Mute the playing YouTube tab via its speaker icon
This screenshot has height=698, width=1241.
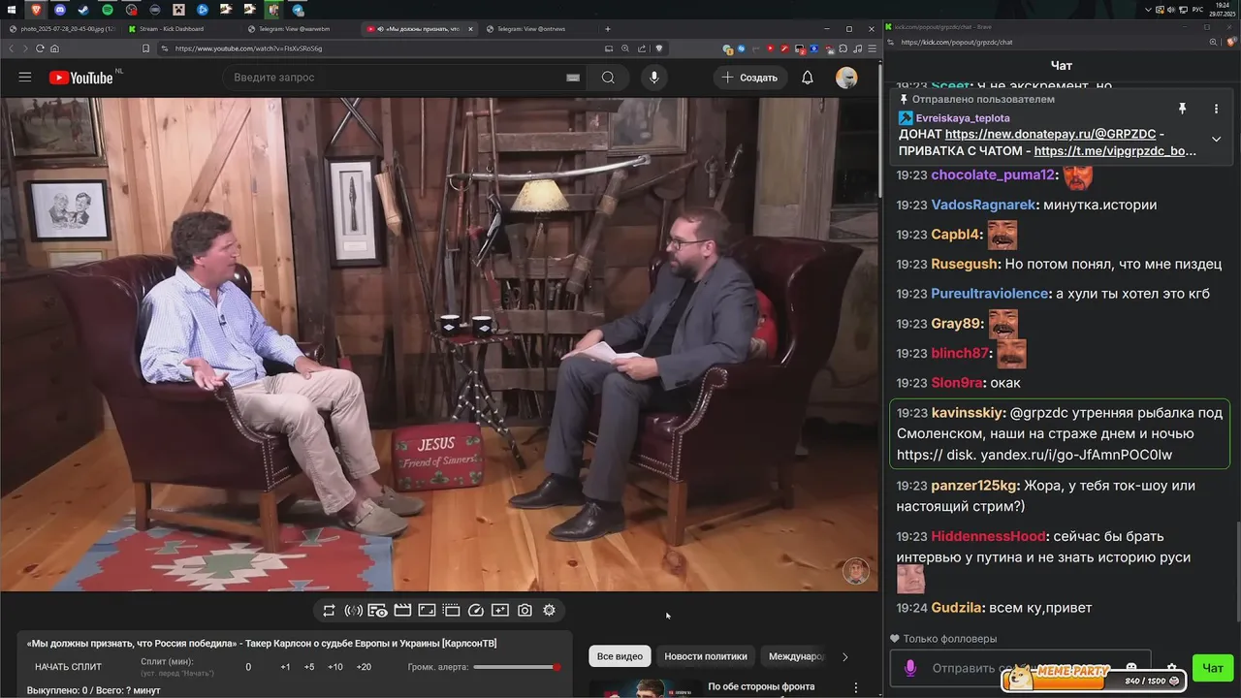coord(379,29)
